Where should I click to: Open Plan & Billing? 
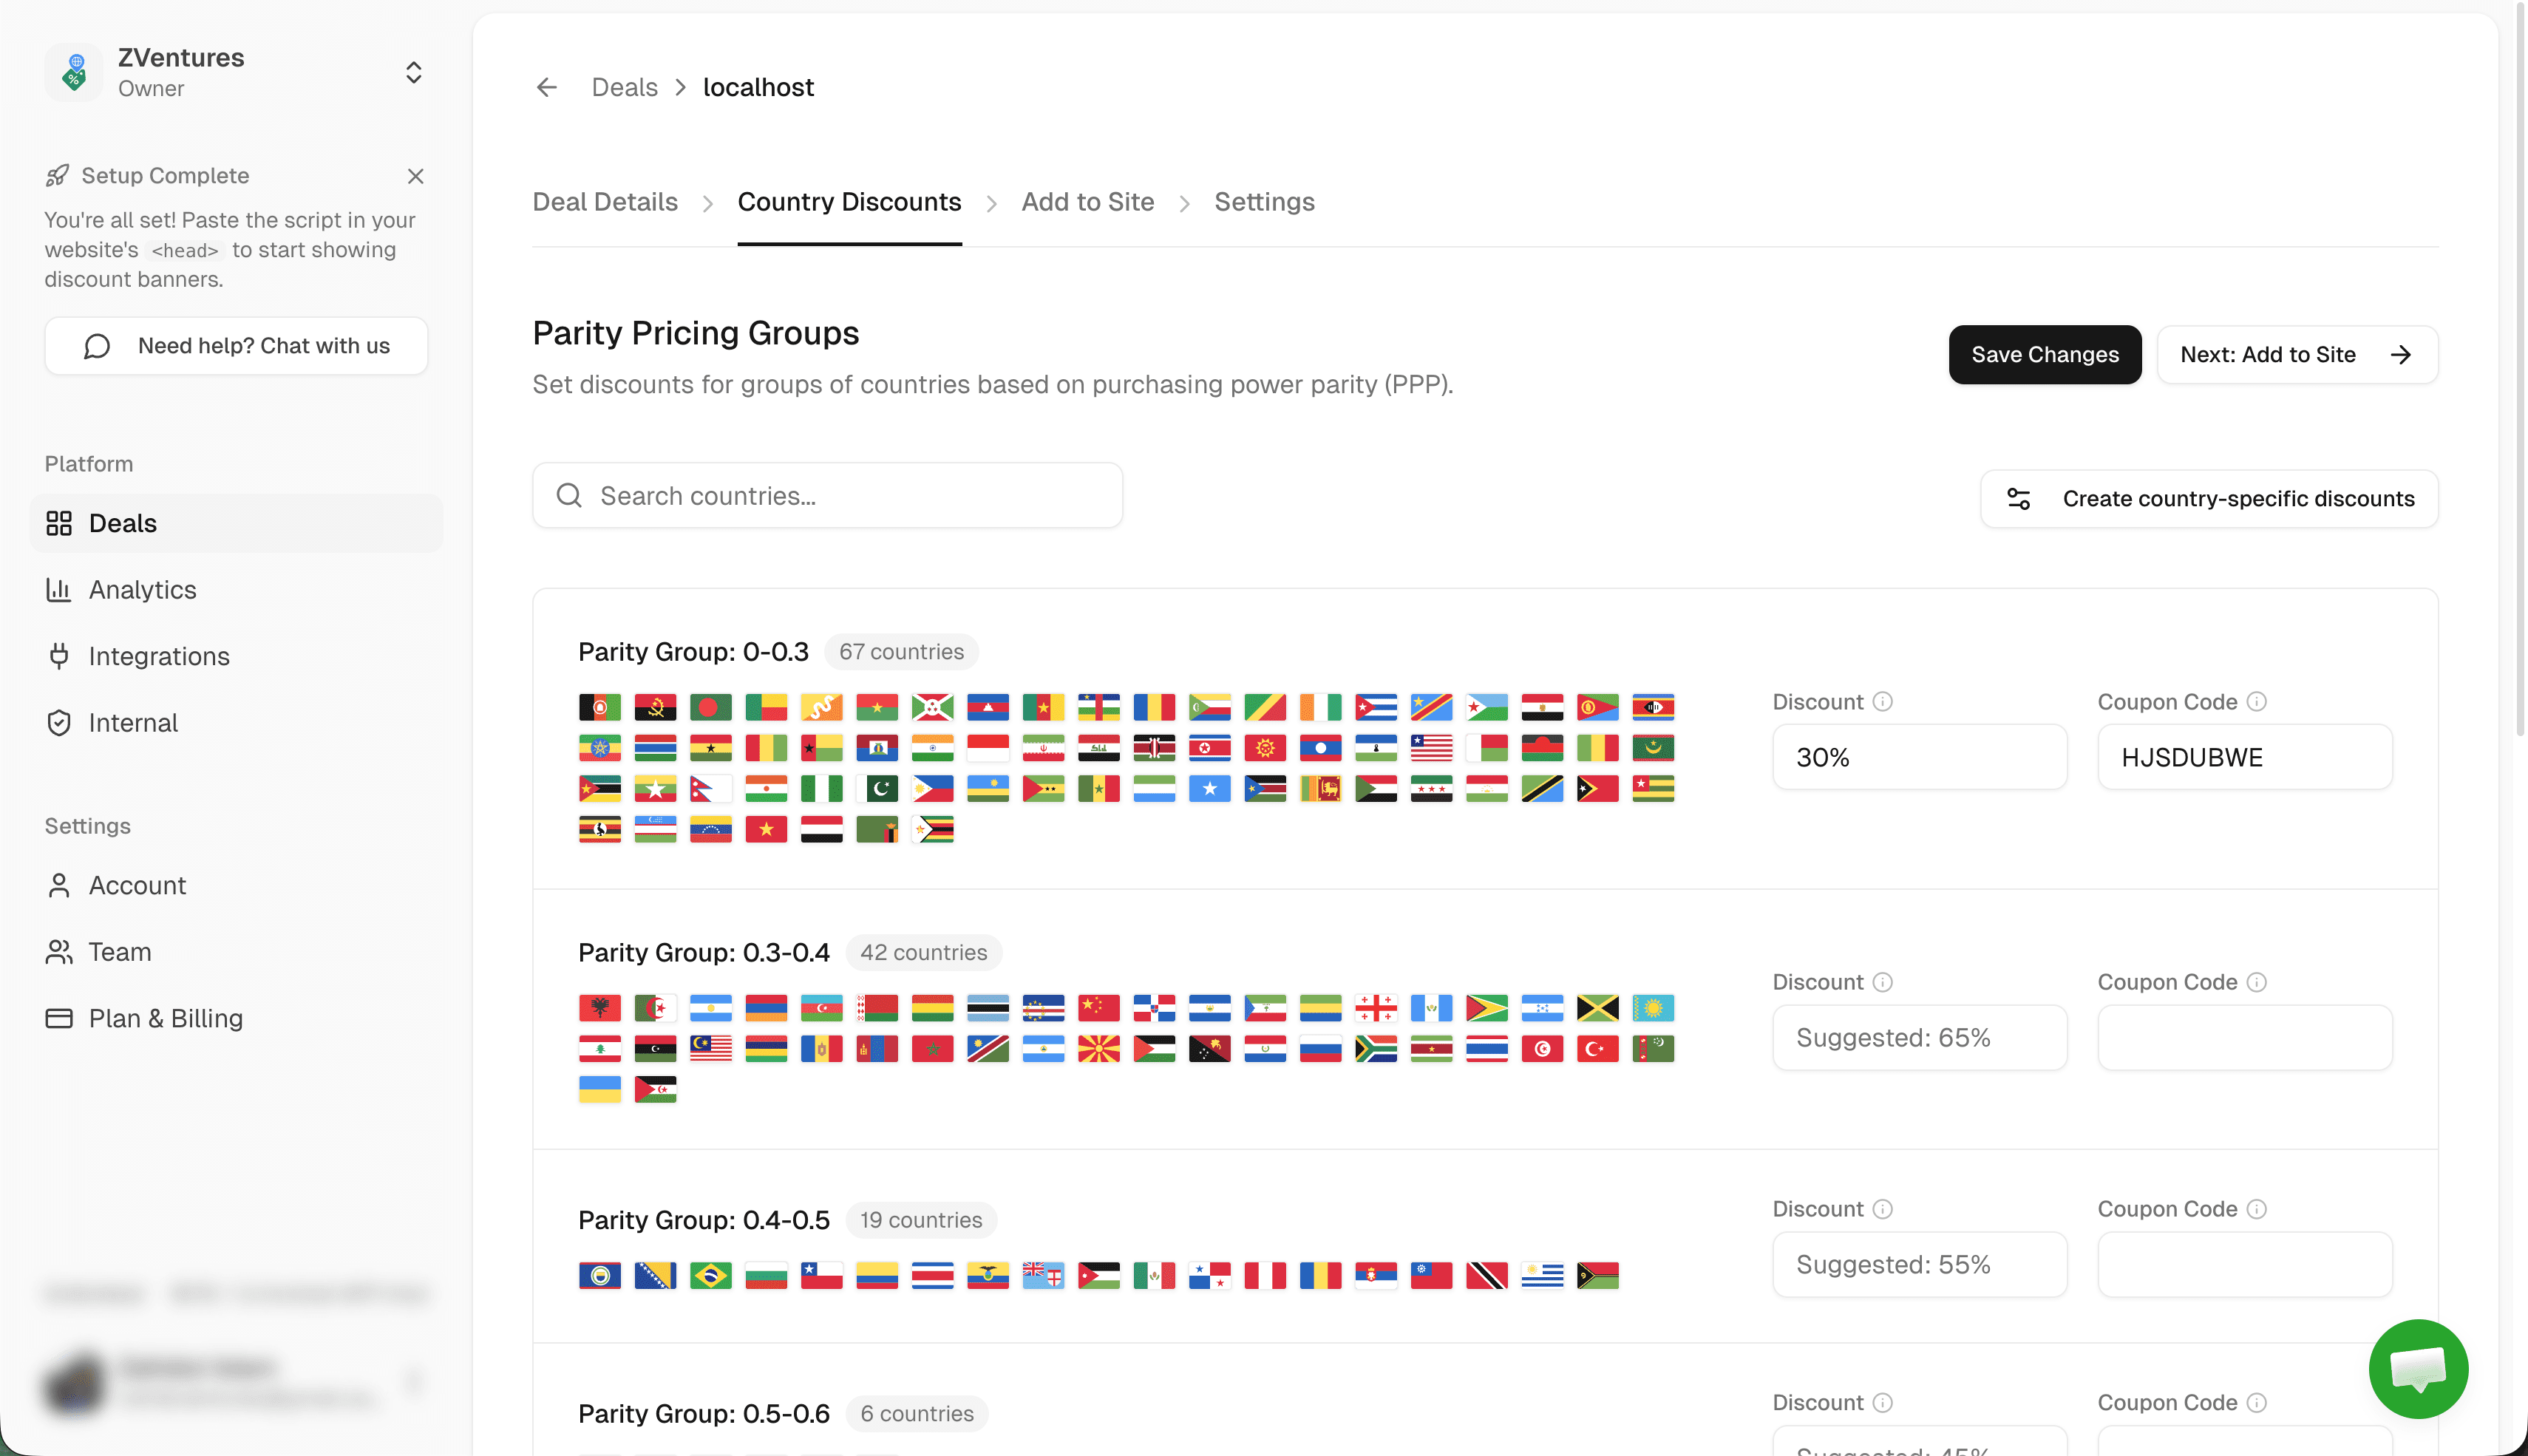coord(166,1018)
